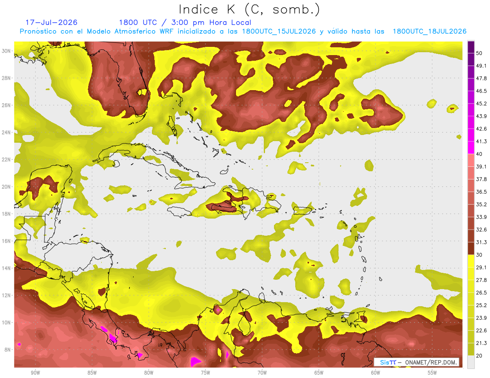The height and width of the screenshot is (378, 490).
Task: Click the colorbar value 26.5
Action: 481,293
